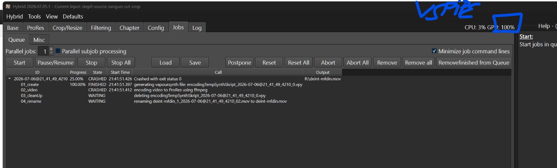Image resolution: width=557 pixels, height=168 pixels.
Task: Click the Parallel jobs number field
Action: pyautogui.click(x=43, y=51)
